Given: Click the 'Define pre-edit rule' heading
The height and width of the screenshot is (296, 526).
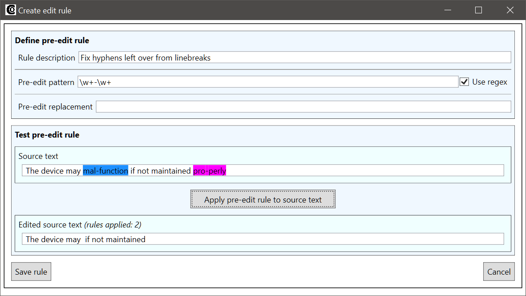Looking at the screenshot, I should [x=52, y=41].
